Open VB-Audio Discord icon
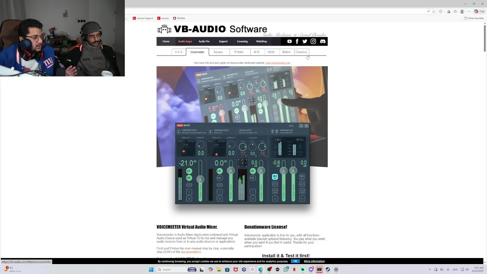This screenshot has height=274, width=487. click(x=323, y=41)
